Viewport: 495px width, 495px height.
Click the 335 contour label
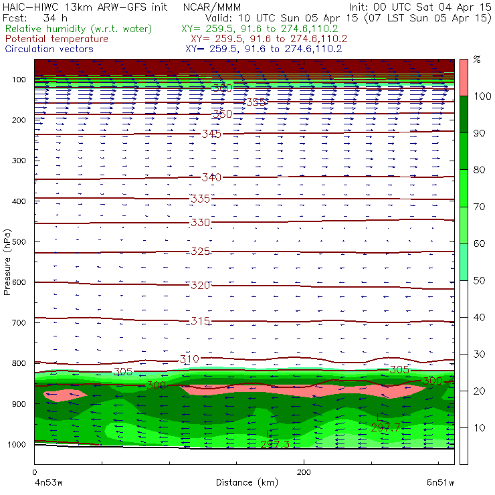[x=200, y=199]
